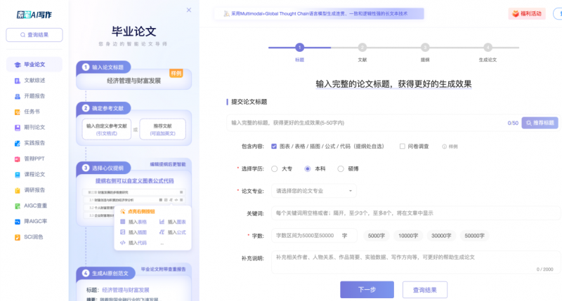This screenshot has height=301, width=562.
Task: Click the 插入插图 icon in guide popup
Action: coord(122,232)
